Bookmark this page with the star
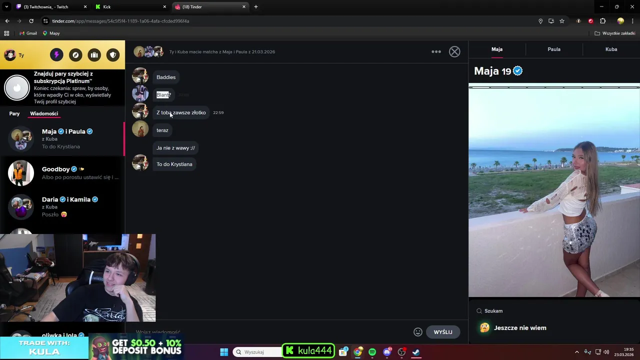 [x=562, y=21]
